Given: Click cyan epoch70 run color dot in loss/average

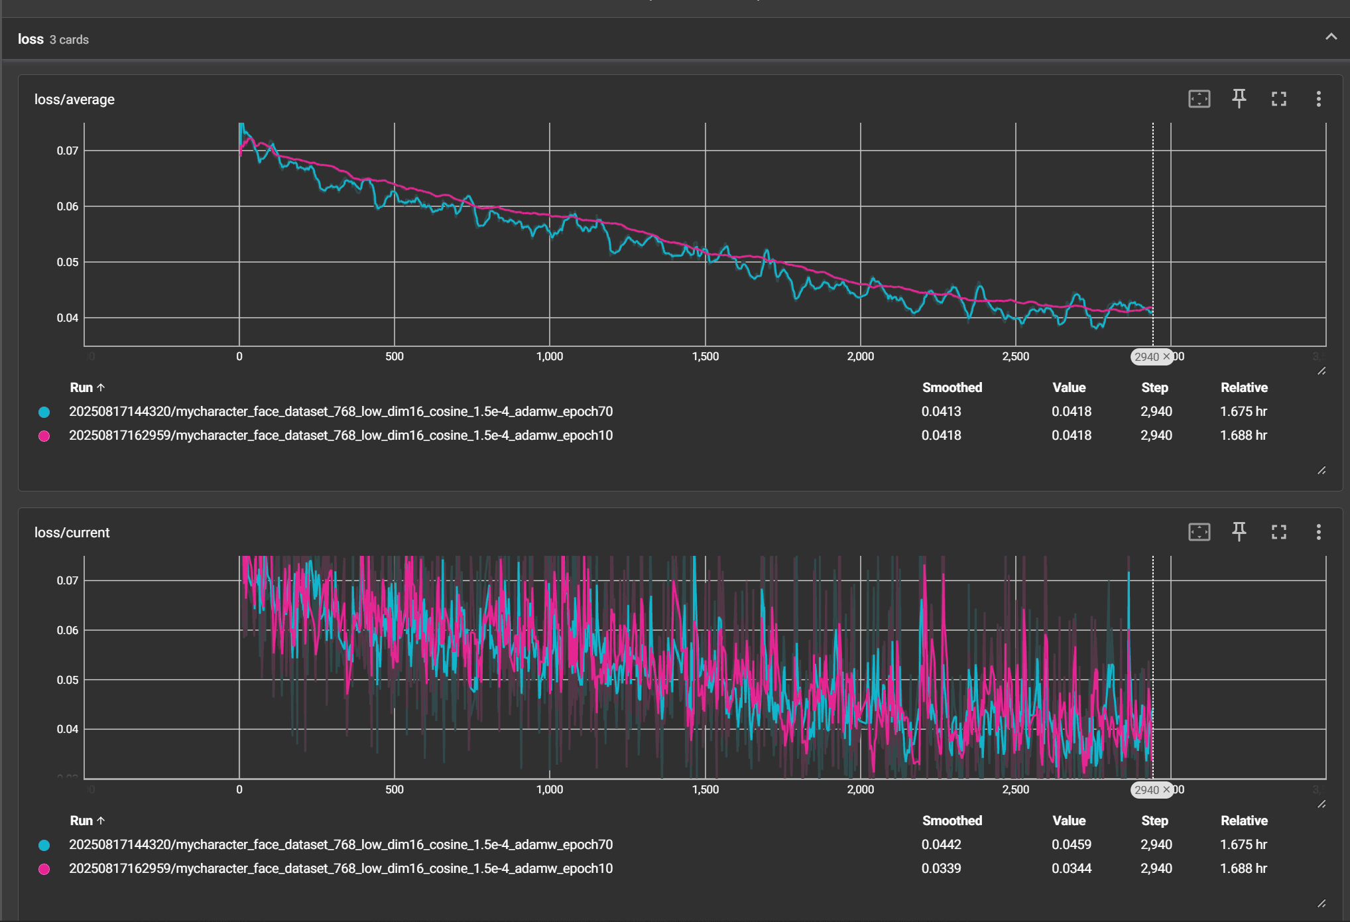Looking at the screenshot, I should [44, 412].
